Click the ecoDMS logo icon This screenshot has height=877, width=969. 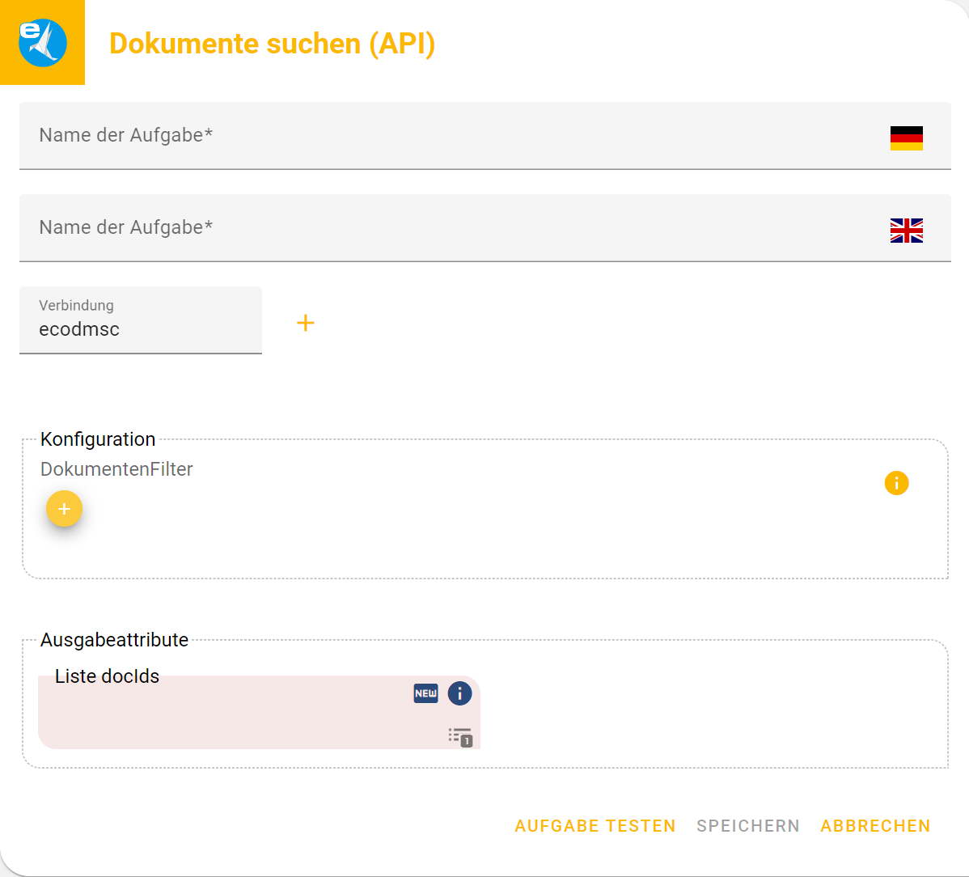[x=42, y=42]
